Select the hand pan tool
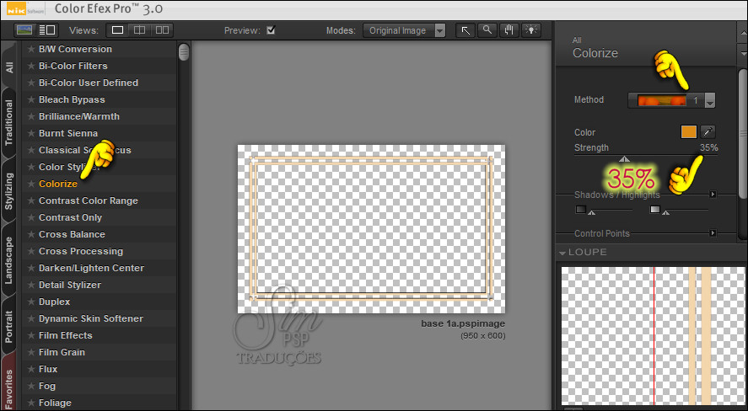This screenshot has height=411, width=748. pos(509,30)
